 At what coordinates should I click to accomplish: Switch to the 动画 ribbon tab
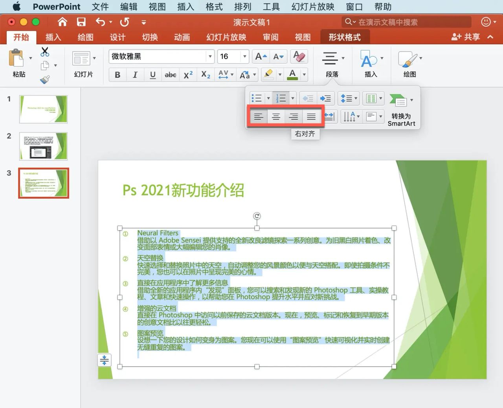click(x=182, y=37)
